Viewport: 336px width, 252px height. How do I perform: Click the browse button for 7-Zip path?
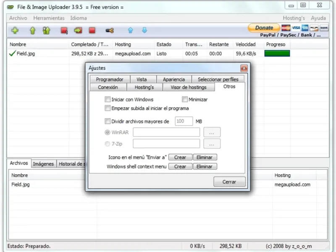(212, 144)
